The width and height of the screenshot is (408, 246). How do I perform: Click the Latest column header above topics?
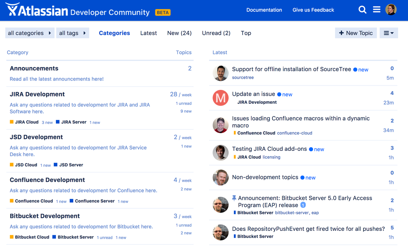click(x=220, y=52)
